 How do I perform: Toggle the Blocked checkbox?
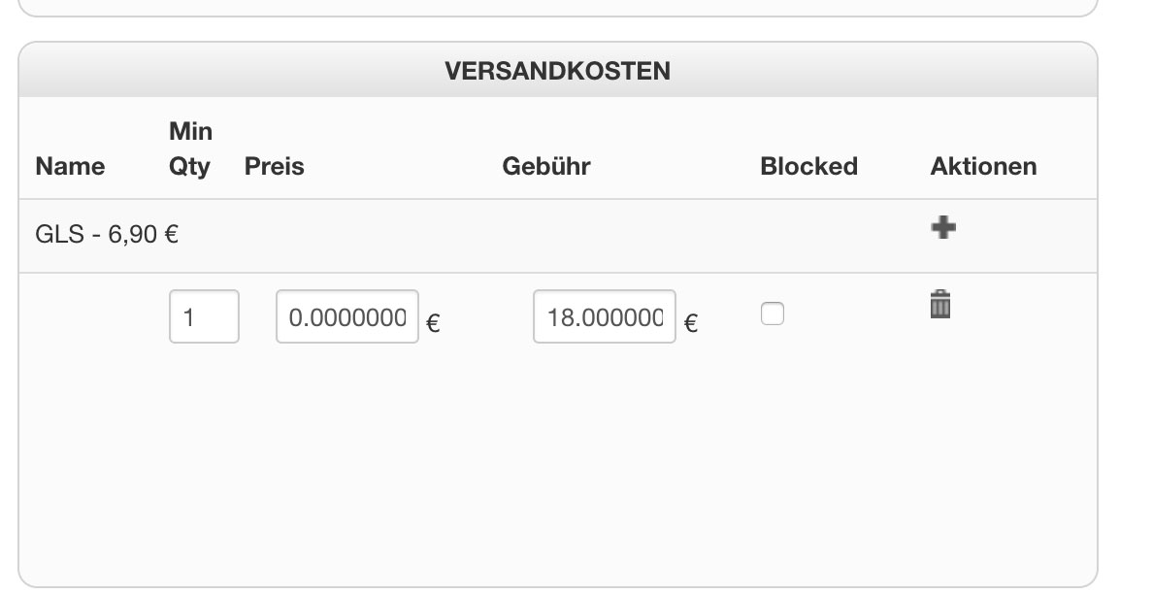coord(772,313)
